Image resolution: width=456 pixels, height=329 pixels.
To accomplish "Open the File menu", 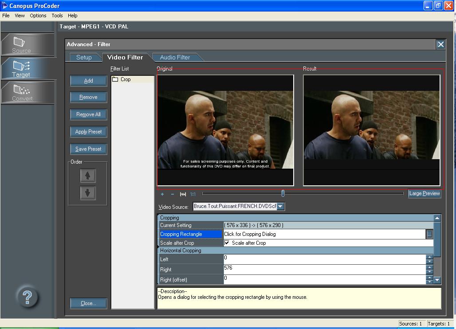I will tap(6, 16).
